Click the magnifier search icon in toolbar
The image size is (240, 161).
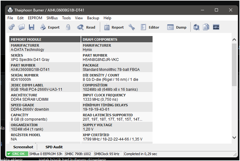pyautogui.click(x=196, y=27)
